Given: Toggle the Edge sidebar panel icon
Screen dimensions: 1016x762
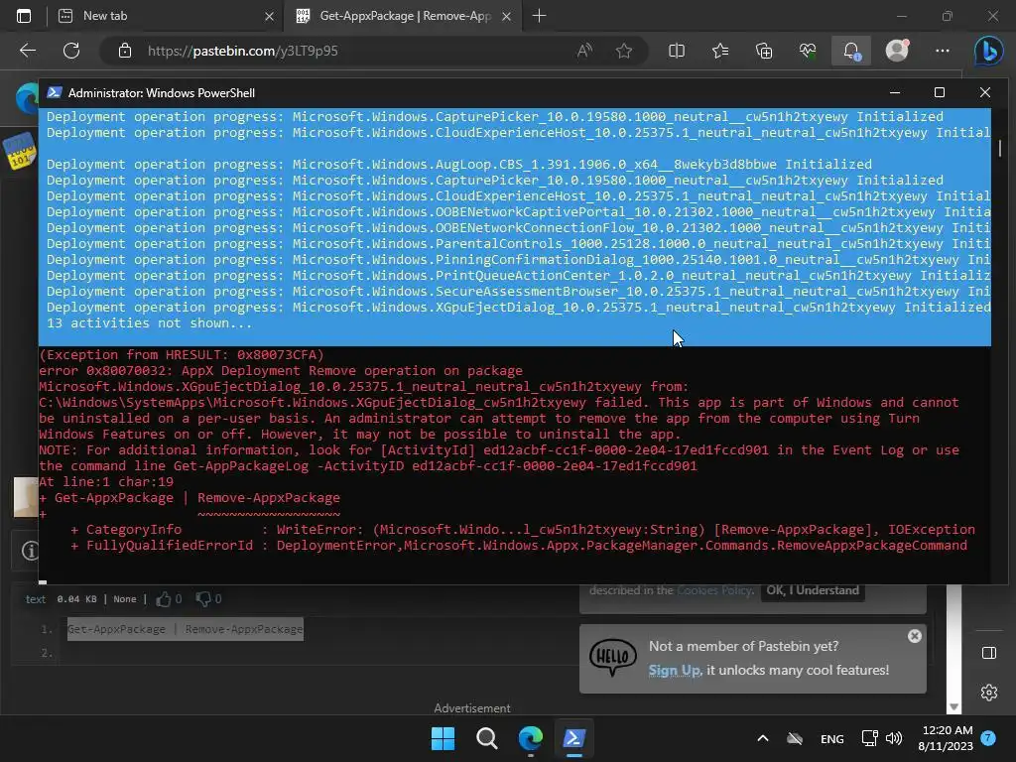Looking at the screenshot, I should (x=989, y=653).
